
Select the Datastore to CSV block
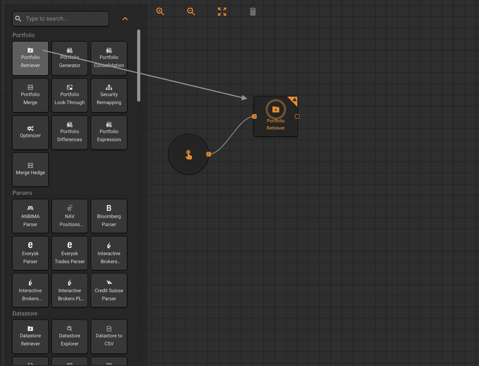(109, 337)
